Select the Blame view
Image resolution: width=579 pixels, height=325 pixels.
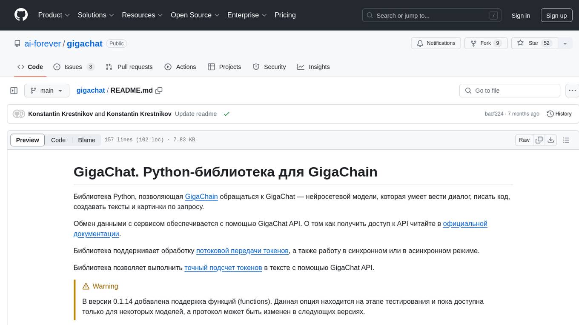click(86, 140)
